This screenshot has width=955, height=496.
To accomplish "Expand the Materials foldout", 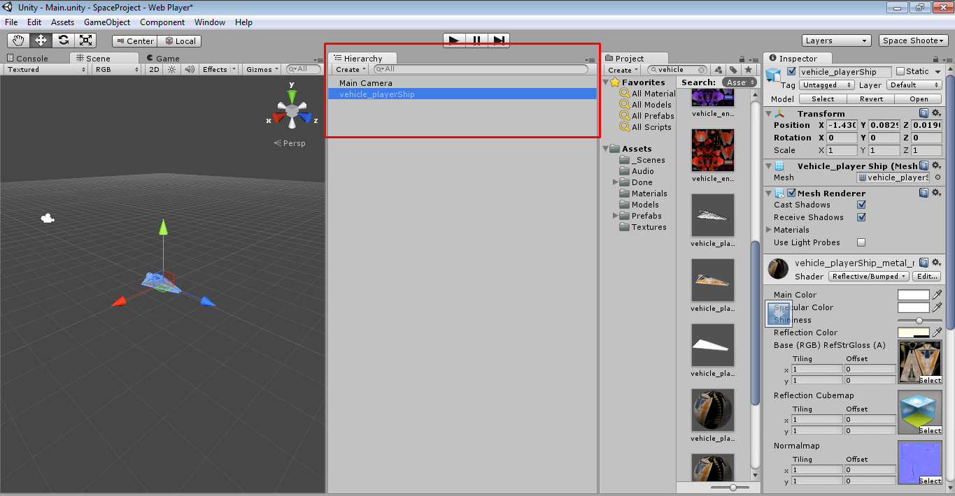I will tap(769, 230).
